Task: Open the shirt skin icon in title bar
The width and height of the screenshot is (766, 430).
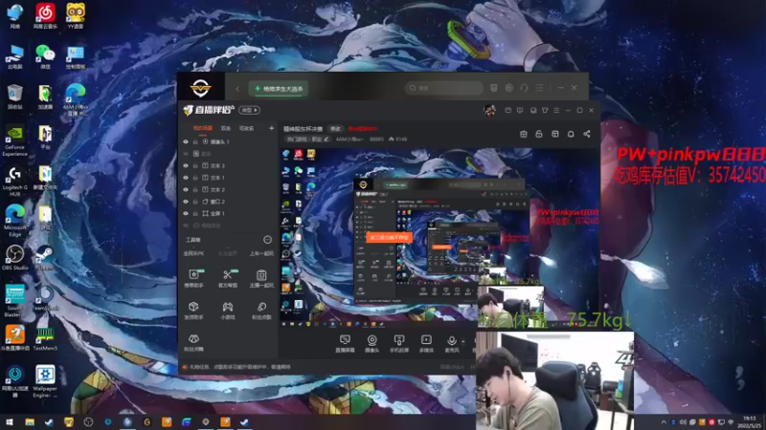Action: tap(545, 111)
